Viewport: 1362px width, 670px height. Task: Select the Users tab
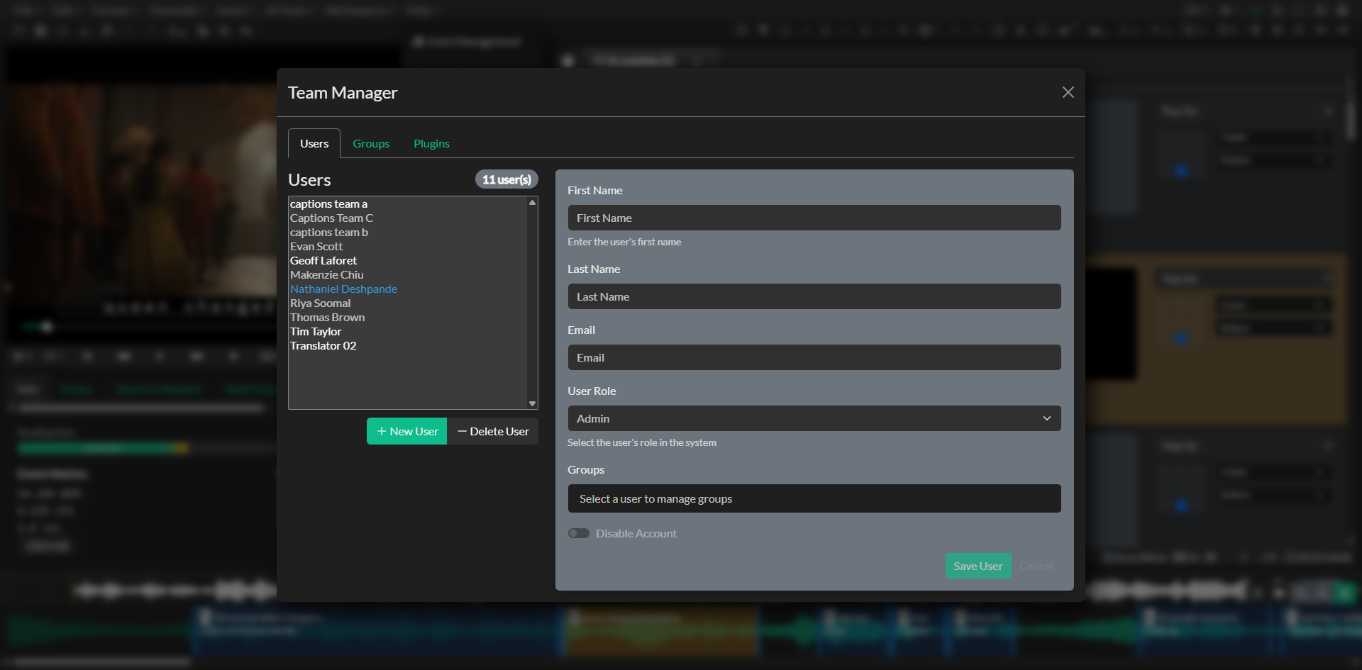click(x=314, y=143)
